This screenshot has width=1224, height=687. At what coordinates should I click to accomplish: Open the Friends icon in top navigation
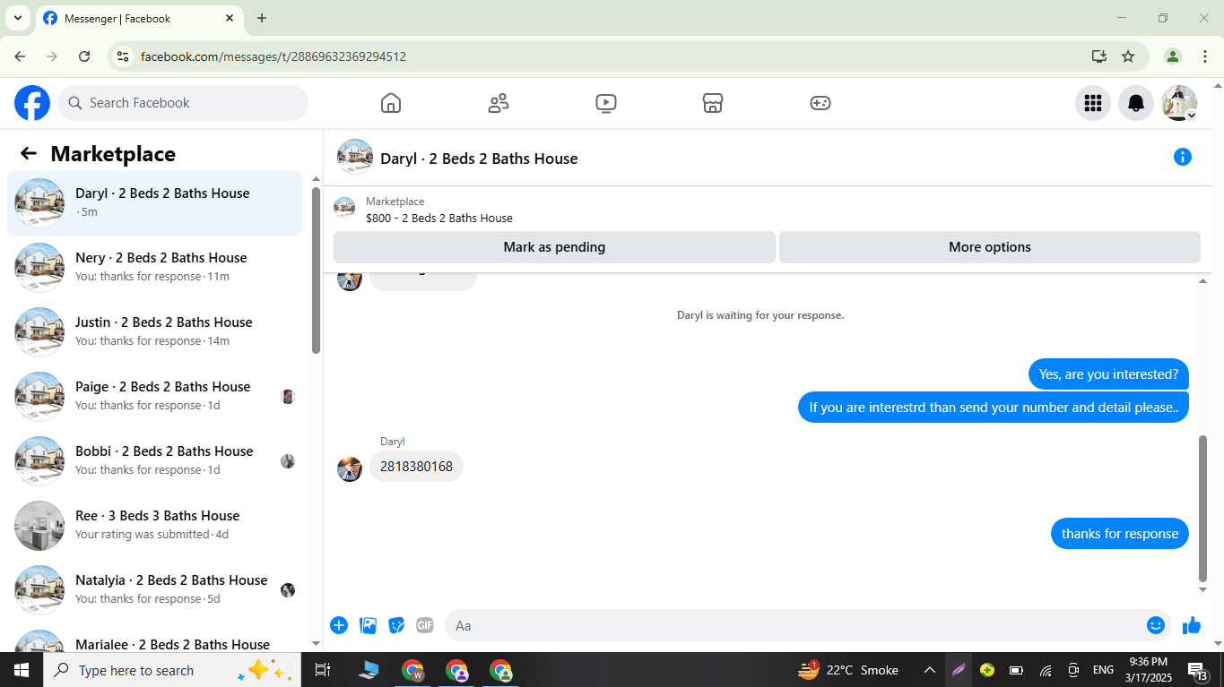pyautogui.click(x=499, y=103)
